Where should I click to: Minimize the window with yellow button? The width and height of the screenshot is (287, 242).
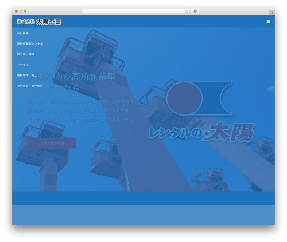point(21,11)
